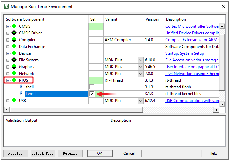Open File Access on various storage link
Image resolution: width=230 pixels, height=162 pixels.
click(192, 60)
